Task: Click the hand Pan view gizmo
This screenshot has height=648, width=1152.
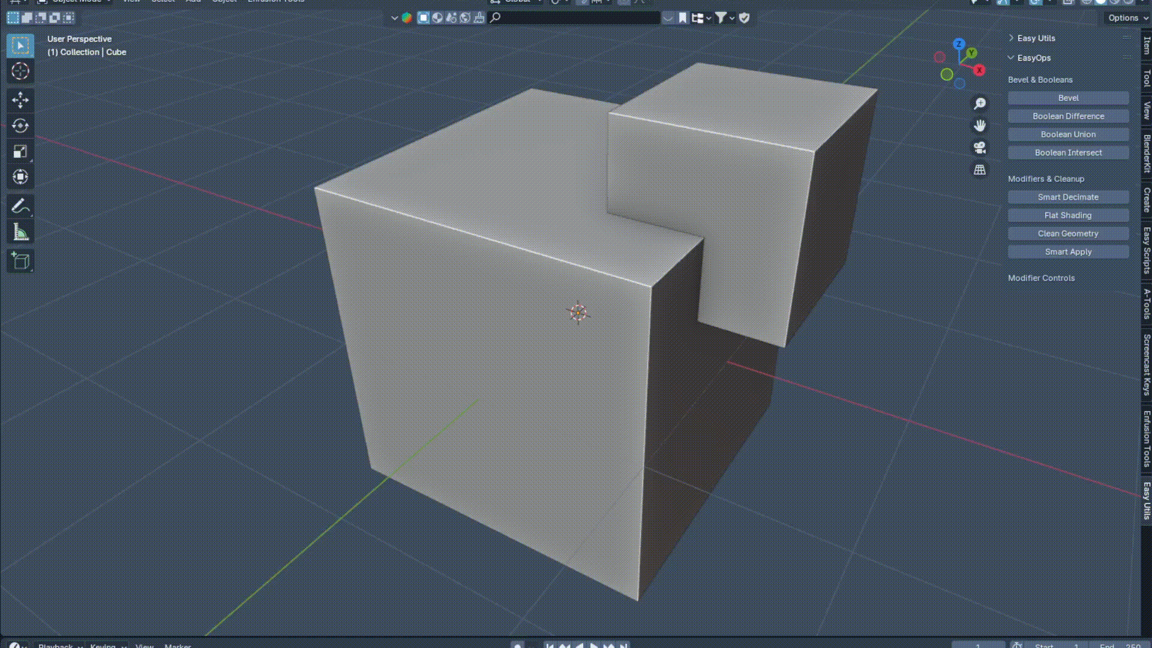Action: [980, 125]
